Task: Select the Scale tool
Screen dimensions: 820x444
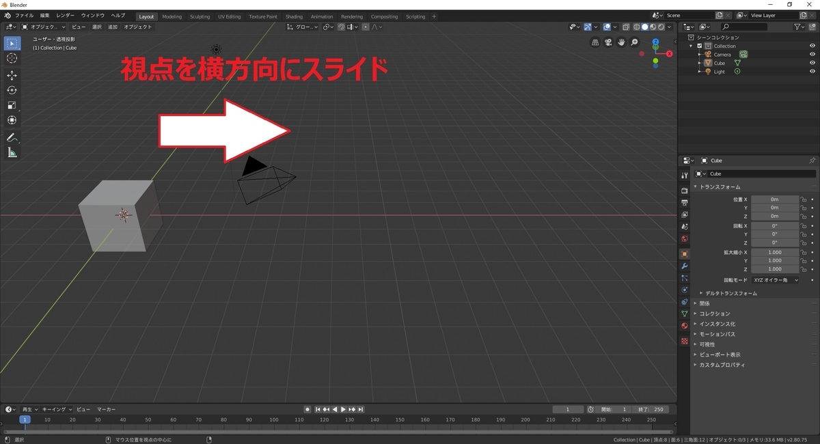Action: point(12,105)
